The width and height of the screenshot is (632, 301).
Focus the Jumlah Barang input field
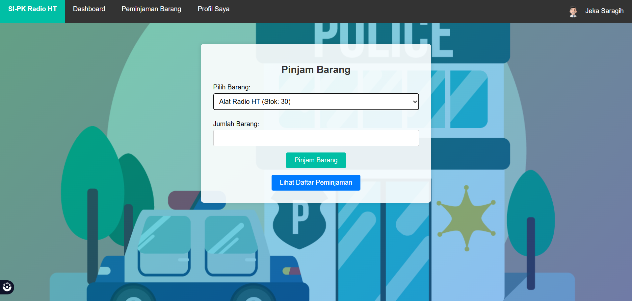(x=316, y=138)
